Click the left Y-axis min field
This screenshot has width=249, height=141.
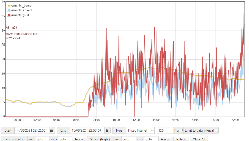point(43,139)
